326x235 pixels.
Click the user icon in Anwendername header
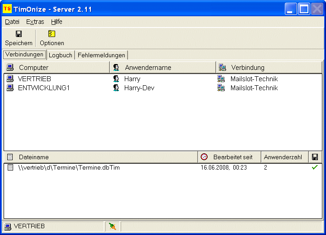[116, 67]
